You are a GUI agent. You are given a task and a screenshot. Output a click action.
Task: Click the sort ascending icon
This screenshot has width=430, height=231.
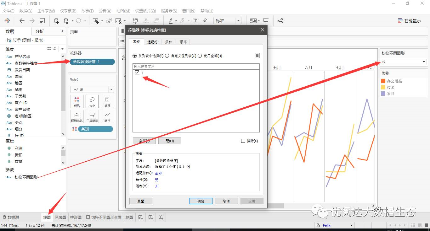[146, 21]
